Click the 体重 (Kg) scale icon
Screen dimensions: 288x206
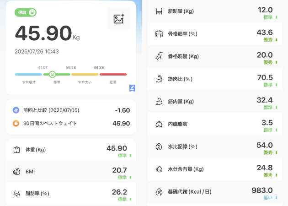16,150
